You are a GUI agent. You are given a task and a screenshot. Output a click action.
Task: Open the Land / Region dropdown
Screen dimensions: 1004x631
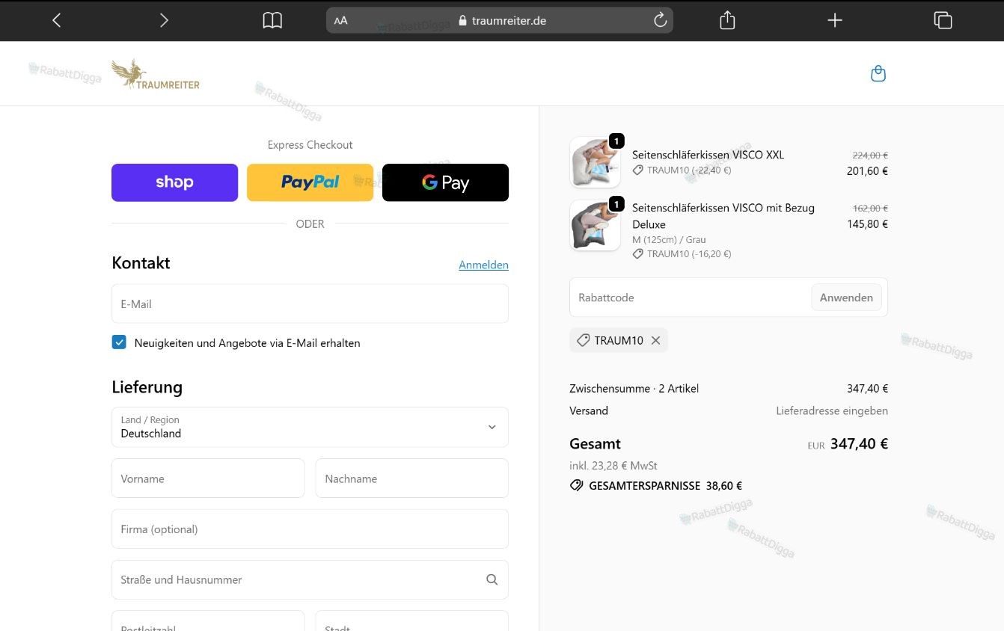click(310, 427)
